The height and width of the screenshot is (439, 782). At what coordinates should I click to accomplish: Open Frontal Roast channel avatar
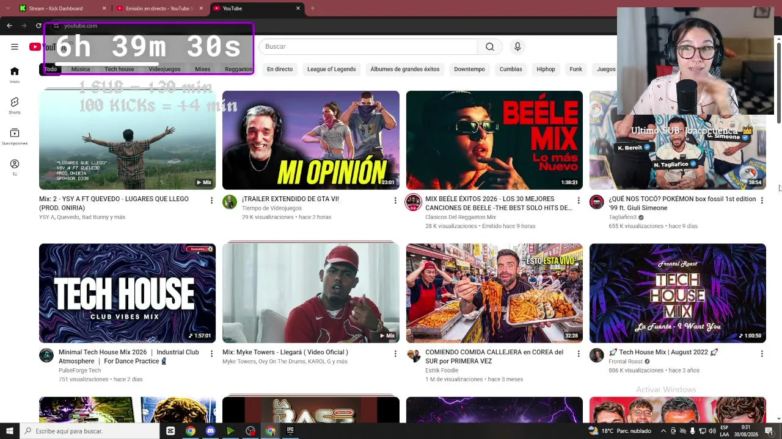(x=597, y=355)
